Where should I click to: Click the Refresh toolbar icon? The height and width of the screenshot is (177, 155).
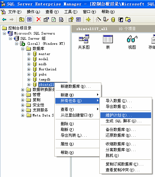tap(54, 20)
